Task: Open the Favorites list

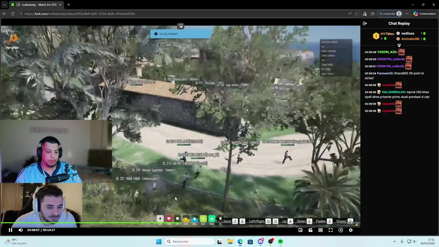Action: [372, 14]
